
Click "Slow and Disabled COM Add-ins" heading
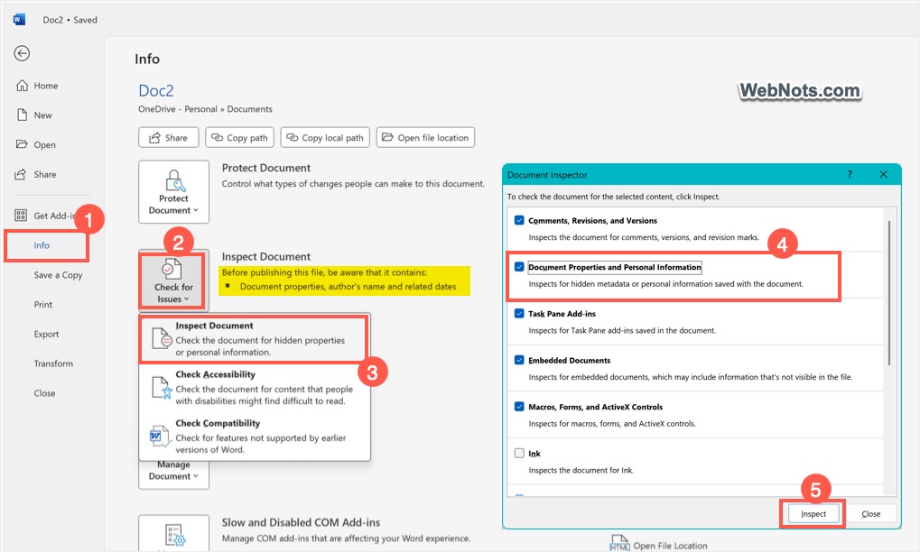(x=301, y=522)
